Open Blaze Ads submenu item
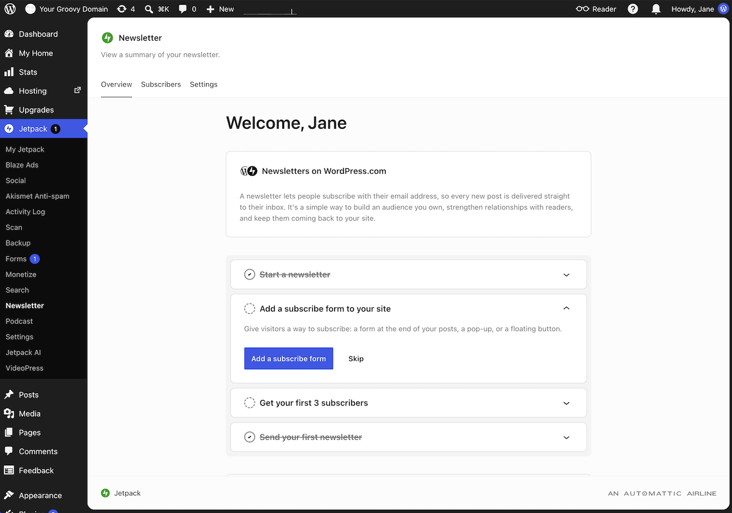The width and height of the screenshot is (732, 513). 22,165
